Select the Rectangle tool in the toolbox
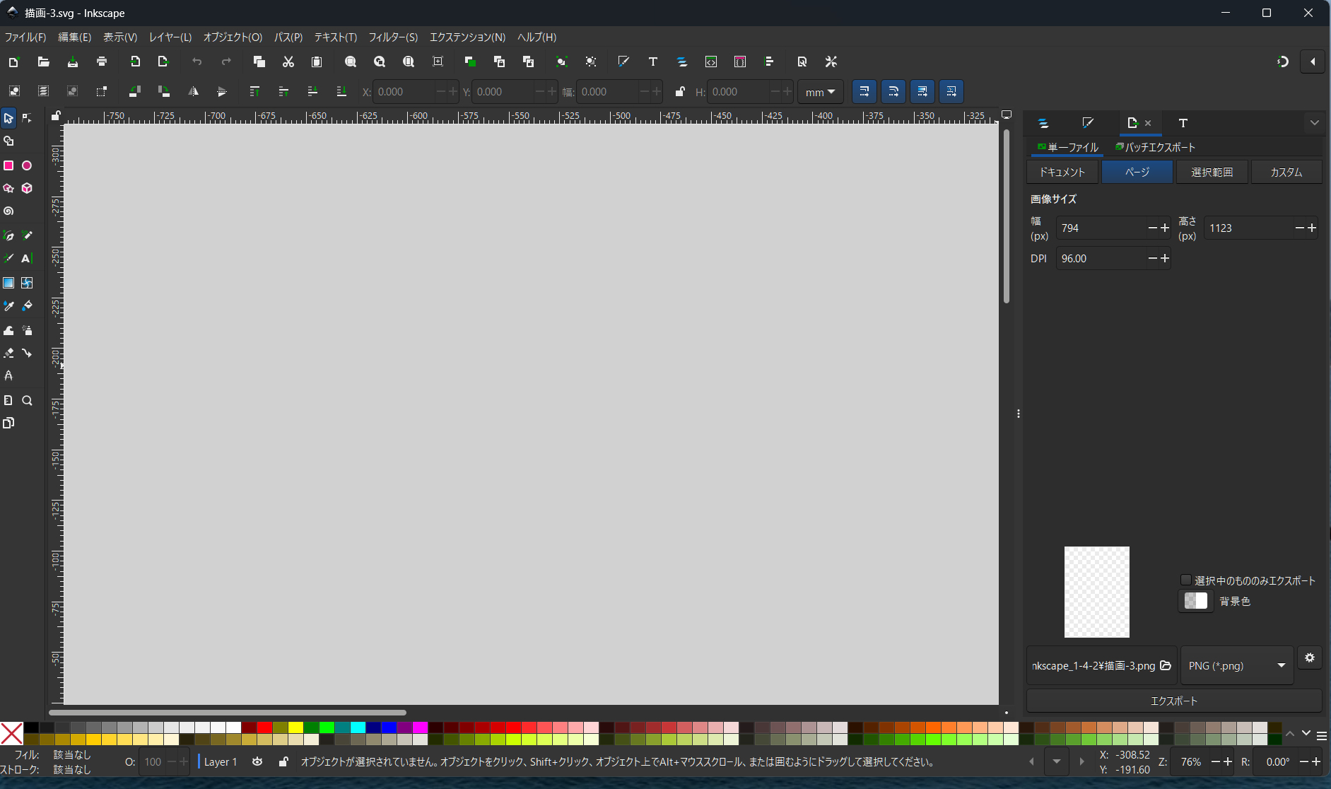 click(x=8, y=165)
